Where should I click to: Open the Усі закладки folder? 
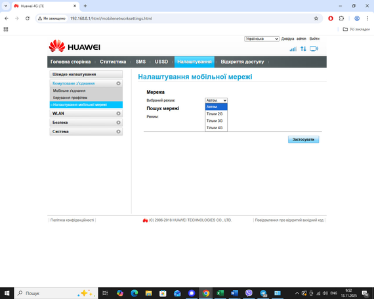(x=356, y=29)
